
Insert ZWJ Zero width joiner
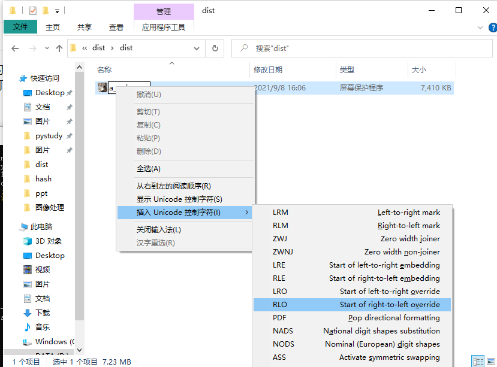click(352, 239)
